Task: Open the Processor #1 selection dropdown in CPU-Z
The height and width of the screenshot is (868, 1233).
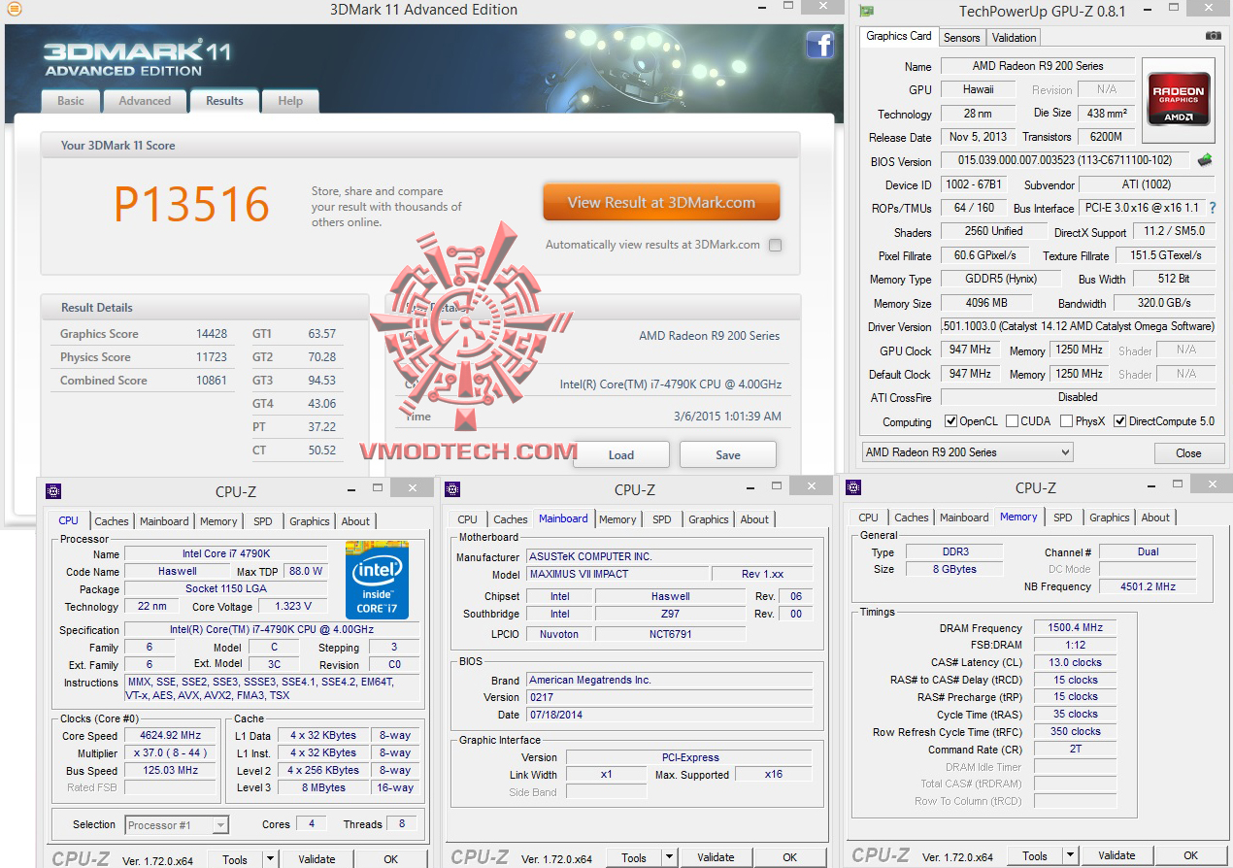Action: (177, 825)
